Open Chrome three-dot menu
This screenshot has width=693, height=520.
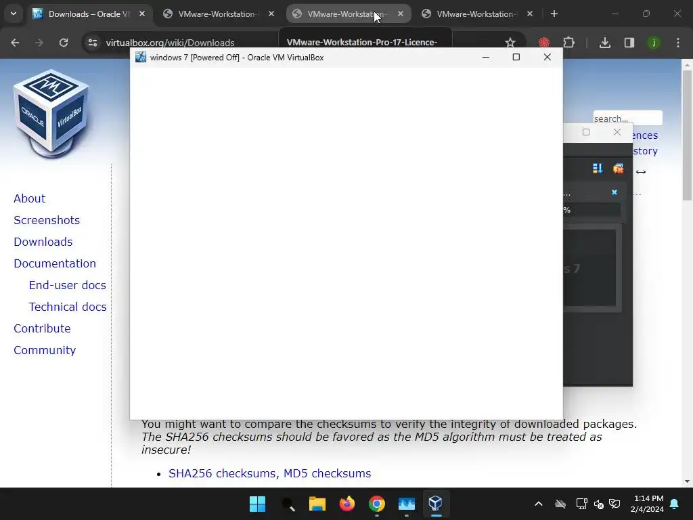click(678, 43)
